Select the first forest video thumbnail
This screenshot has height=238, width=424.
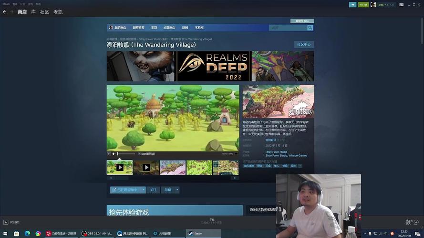(x=120, y=167)
